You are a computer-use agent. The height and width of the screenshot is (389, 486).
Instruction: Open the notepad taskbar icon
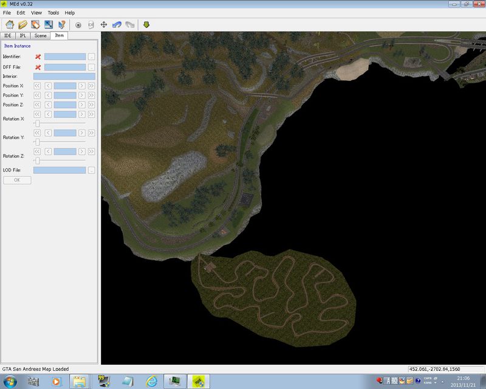(x=128, y=381)
